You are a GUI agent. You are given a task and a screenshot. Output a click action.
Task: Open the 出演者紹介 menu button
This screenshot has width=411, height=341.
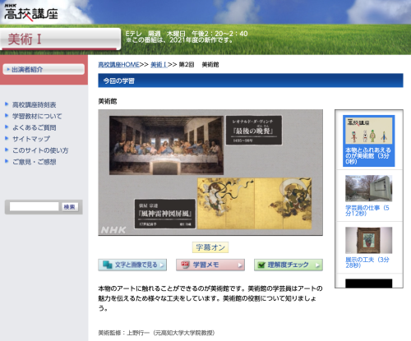click(44, 69)
